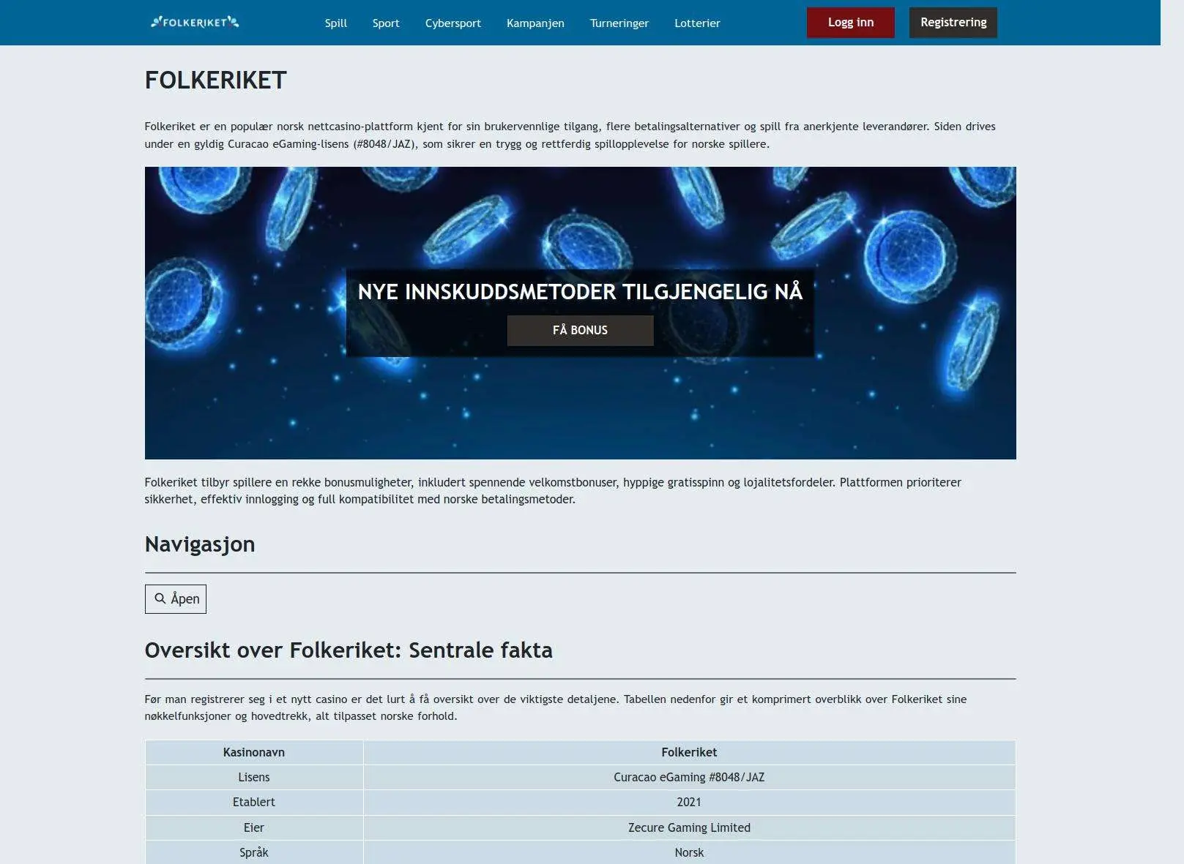This screenshot has width=1184, height=864.
Task: Click the FOLKERIKET page heading
Action: 216,80
